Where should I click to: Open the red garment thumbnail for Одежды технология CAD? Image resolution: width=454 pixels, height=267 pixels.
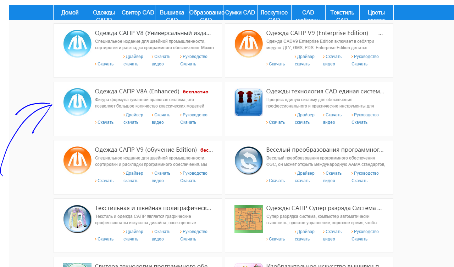pos(249,102)
